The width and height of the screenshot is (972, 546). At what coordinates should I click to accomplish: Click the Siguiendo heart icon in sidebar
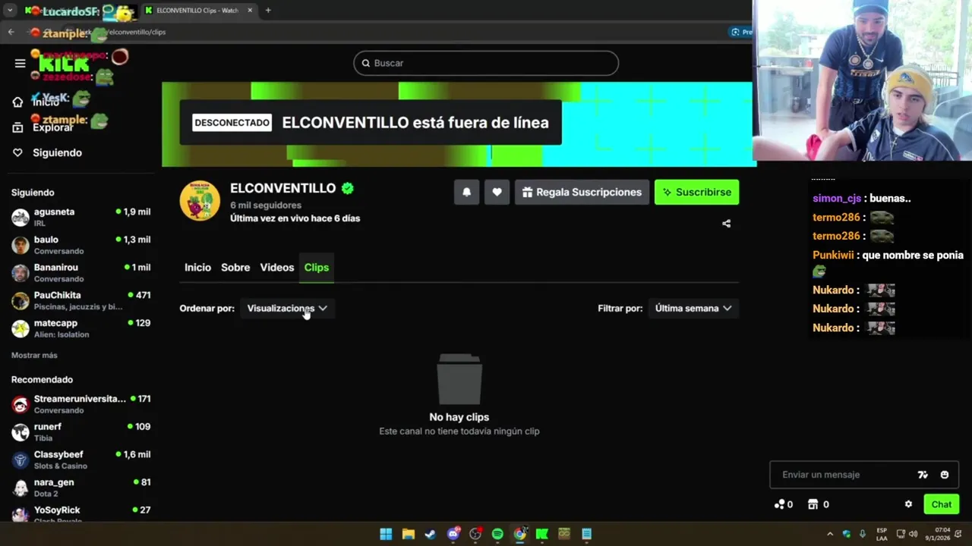(17, 152)
